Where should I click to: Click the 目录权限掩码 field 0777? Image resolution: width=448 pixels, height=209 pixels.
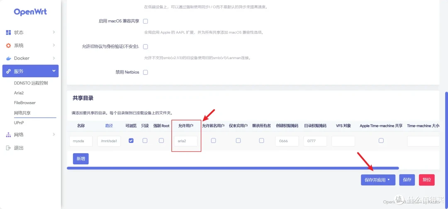(x=315, y=141)
